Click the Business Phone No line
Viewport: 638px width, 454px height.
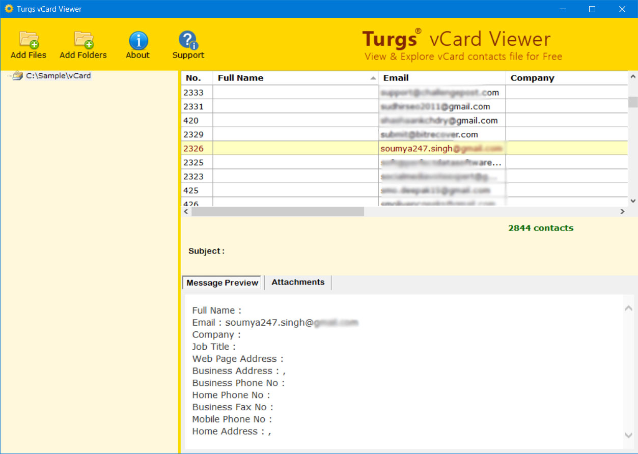238,383
